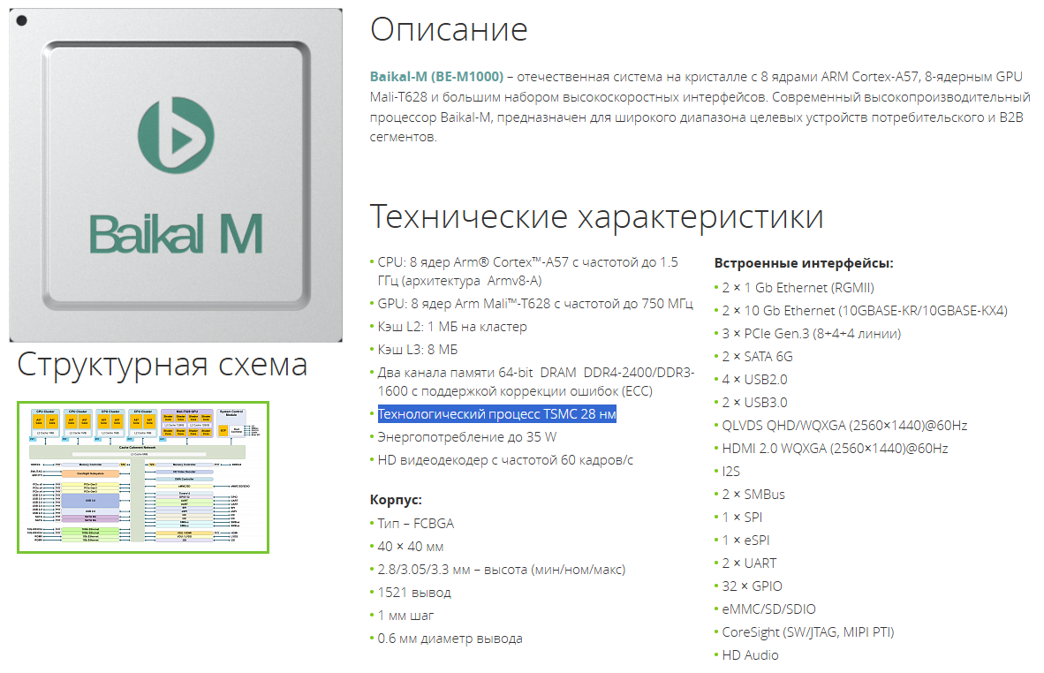Click Кэш L2: 1 МБ на кластер

click(452, 327)
